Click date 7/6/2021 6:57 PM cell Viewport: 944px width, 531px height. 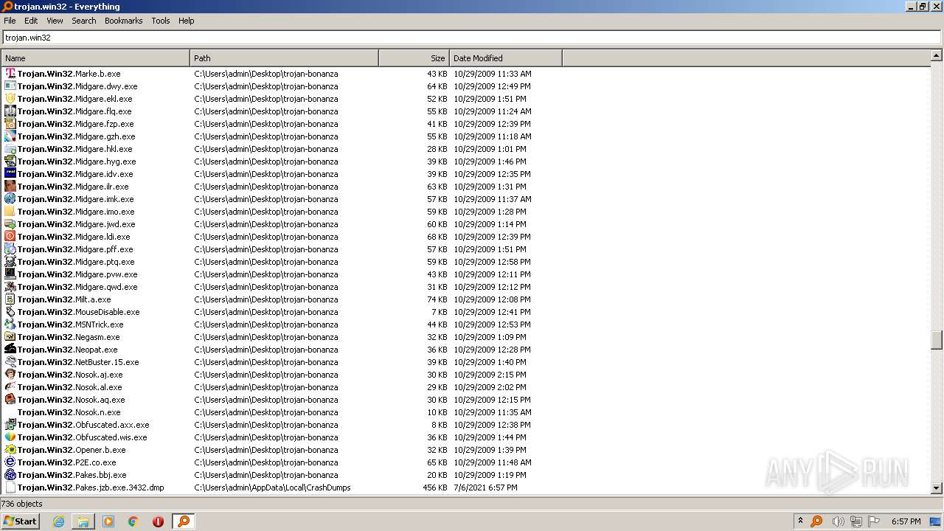pos(485,487)
